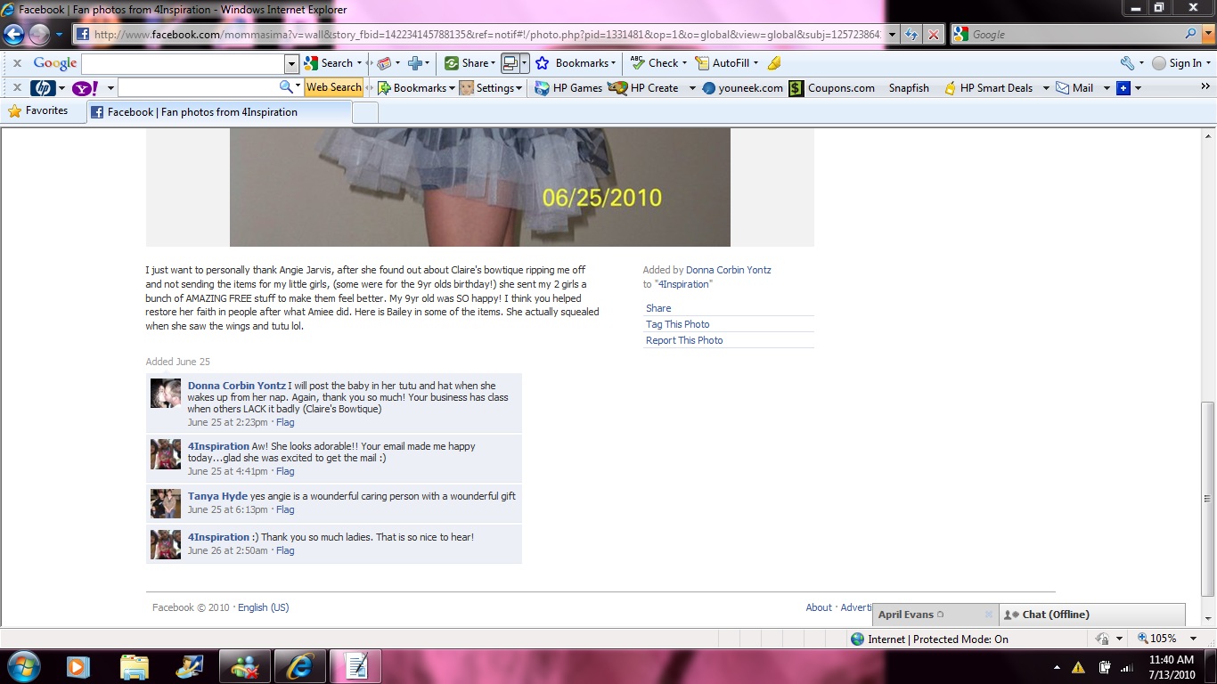Expand the Mail button dropdown arrow
Viewport: 1217px width, 684px height.
pos(1107,88)
